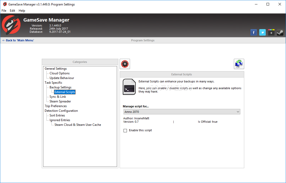The height and width of the screenshot is (183, 286).
Task: Select Detection Configuration category
Action: point(61,111)
